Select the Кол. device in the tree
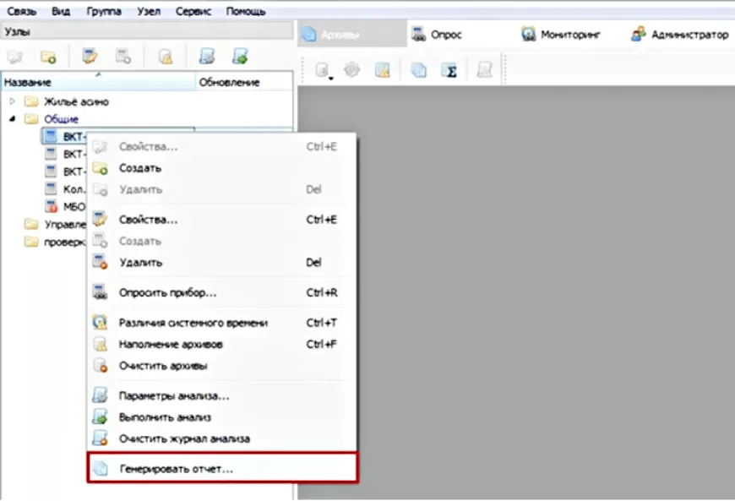 click(x=71, y=188)
